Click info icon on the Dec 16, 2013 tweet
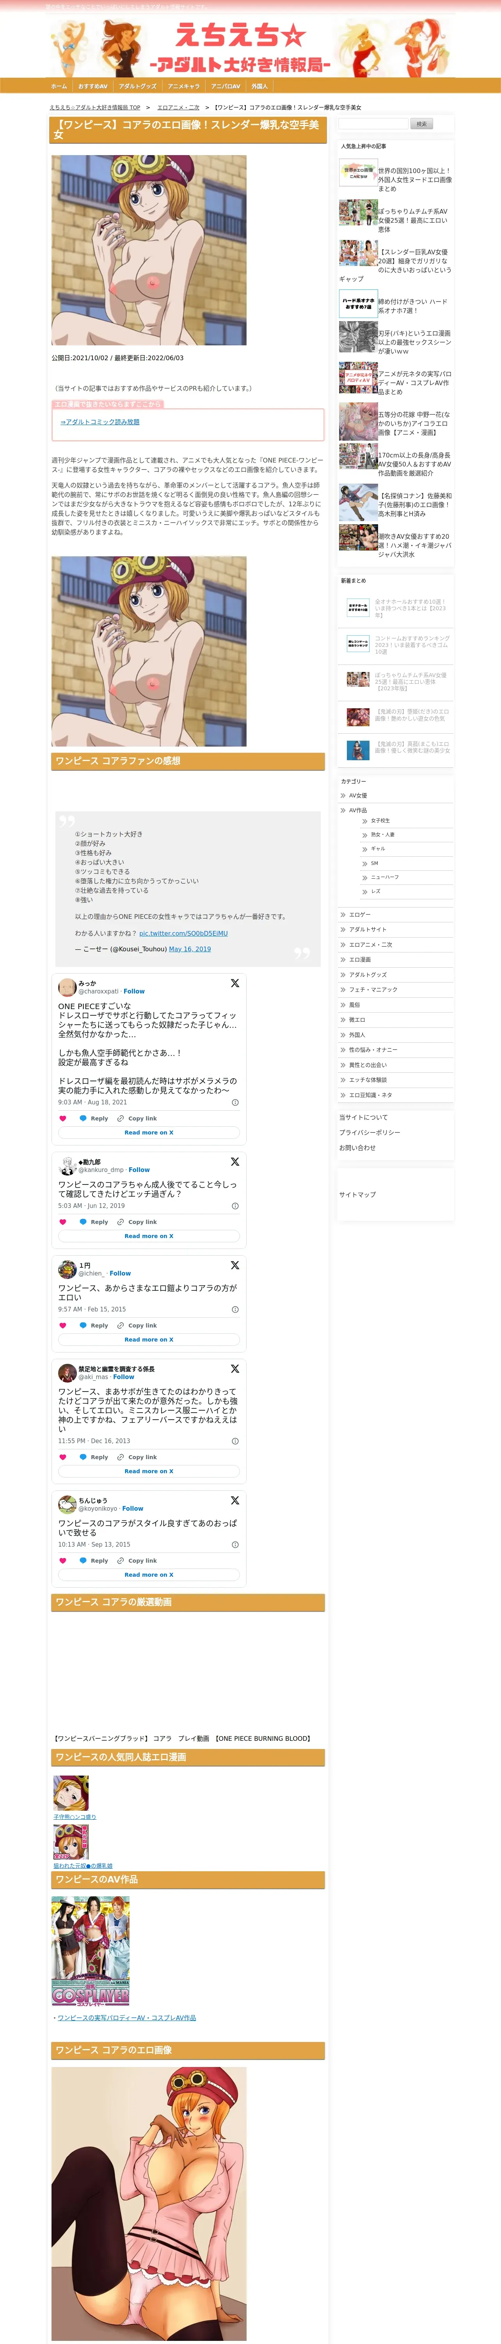 pos(236,1441)
